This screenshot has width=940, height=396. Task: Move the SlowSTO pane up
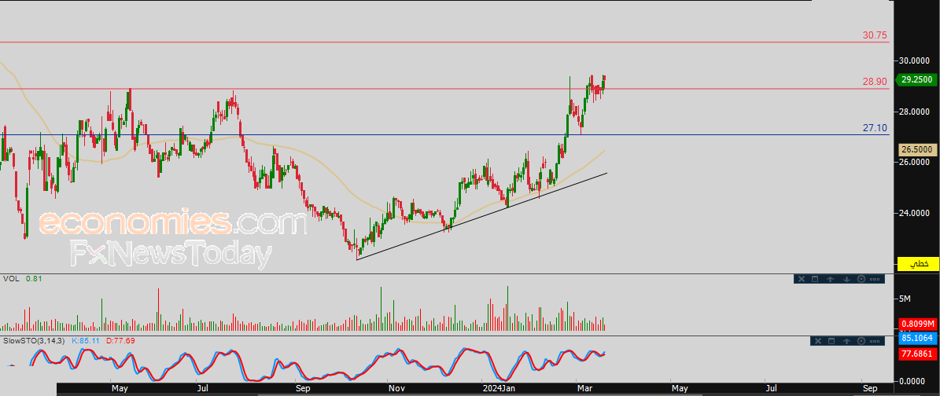coord(847,341)
